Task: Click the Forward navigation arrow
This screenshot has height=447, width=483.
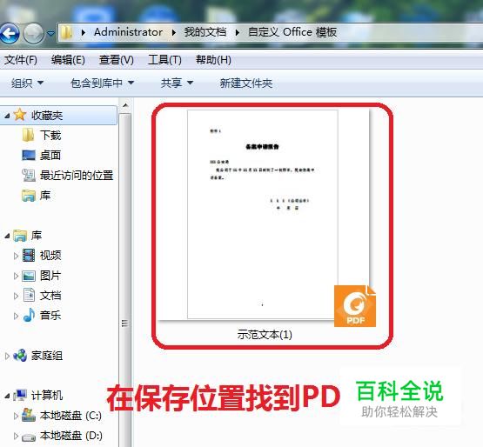Action: point(34,33)
